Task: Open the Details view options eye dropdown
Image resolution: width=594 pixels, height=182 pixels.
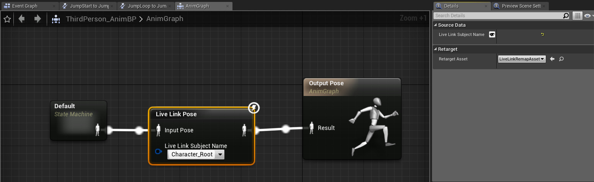Action: (589, 16)
